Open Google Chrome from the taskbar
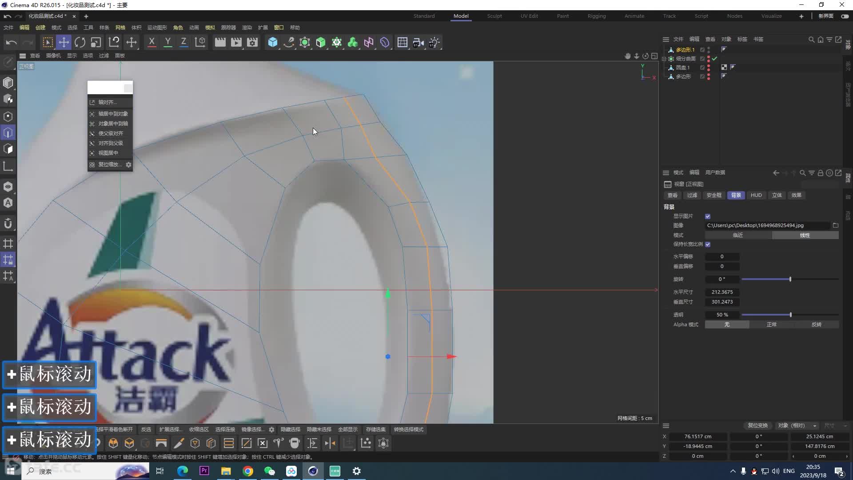853x480 pixels. click(x=248, y=471)
